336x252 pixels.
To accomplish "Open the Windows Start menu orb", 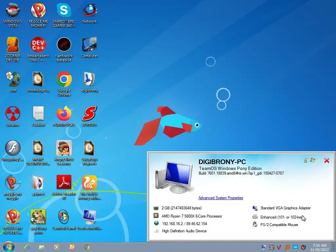I will coord(9,247).
